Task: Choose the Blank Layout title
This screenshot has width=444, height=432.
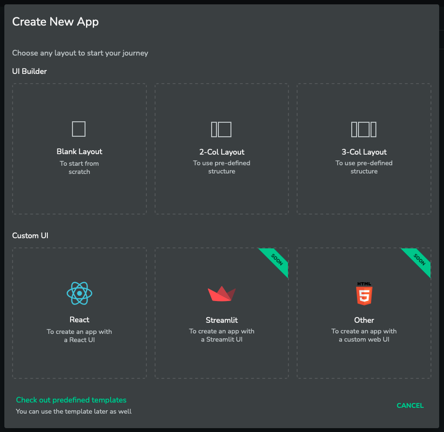Action: tap(79, 152)
